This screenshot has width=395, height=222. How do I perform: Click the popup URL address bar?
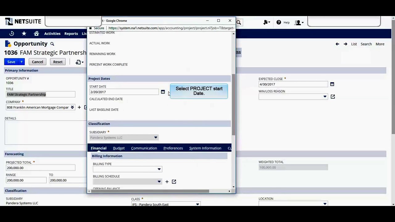(x=171, y=28)
